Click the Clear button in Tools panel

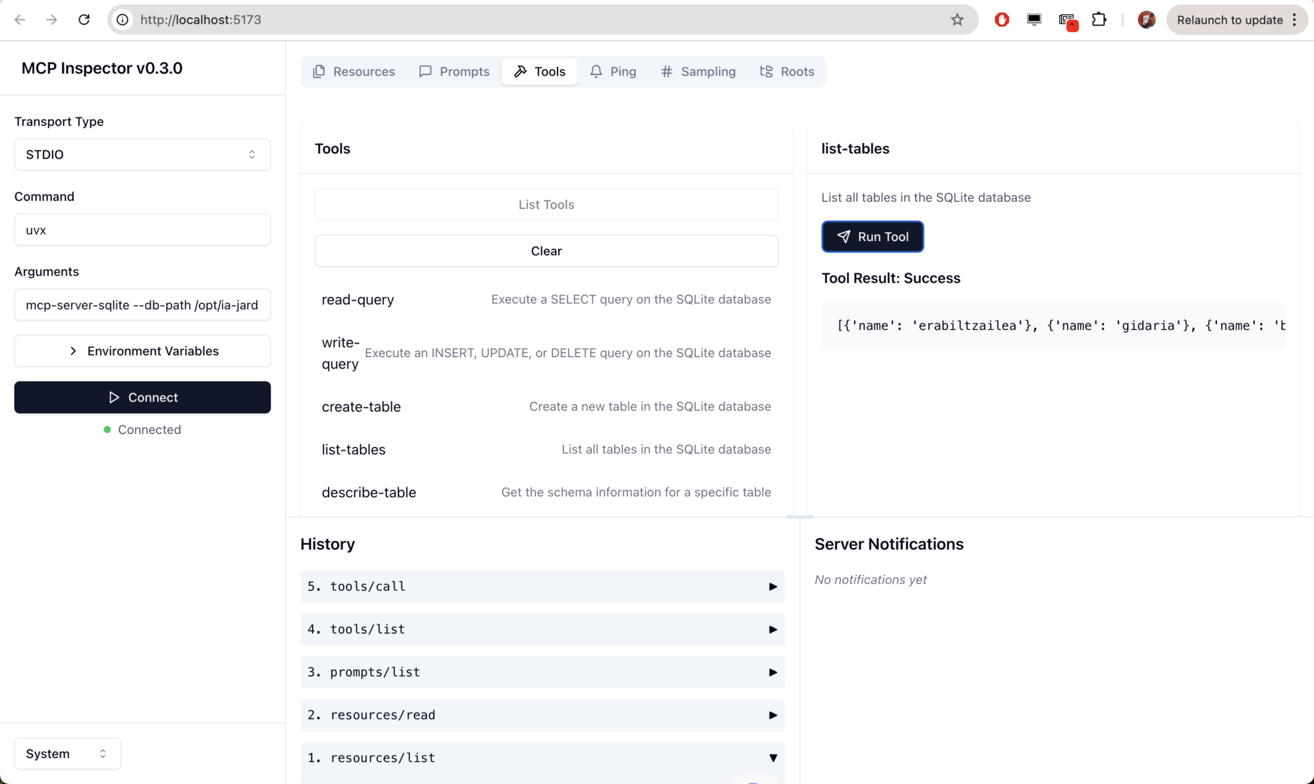click(x=546, y=251)
